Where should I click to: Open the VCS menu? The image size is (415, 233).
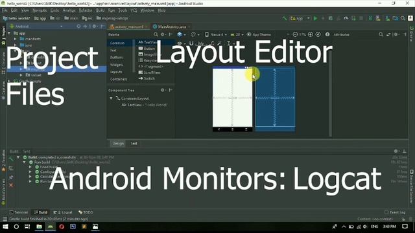pos(134,10)
